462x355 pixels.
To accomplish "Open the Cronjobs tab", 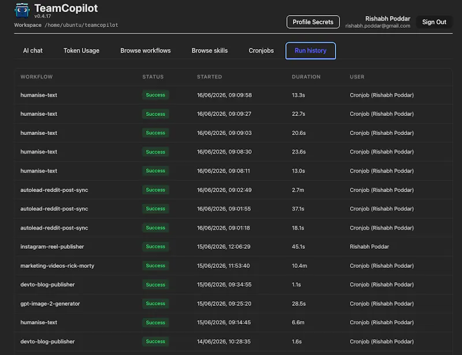I will coord(261,51).
